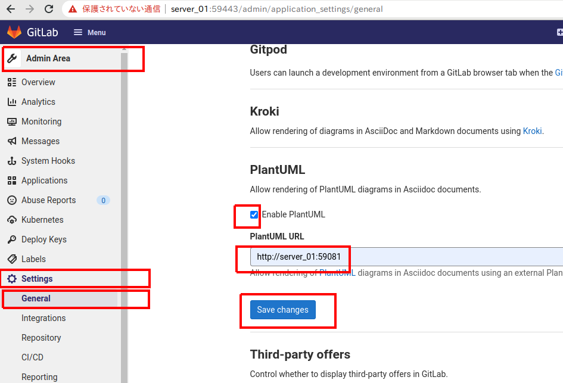Image resolution: width=563 pixels, height=383 pixels.
Task: Open Messages in the sidebar
Action: (41, 141)
